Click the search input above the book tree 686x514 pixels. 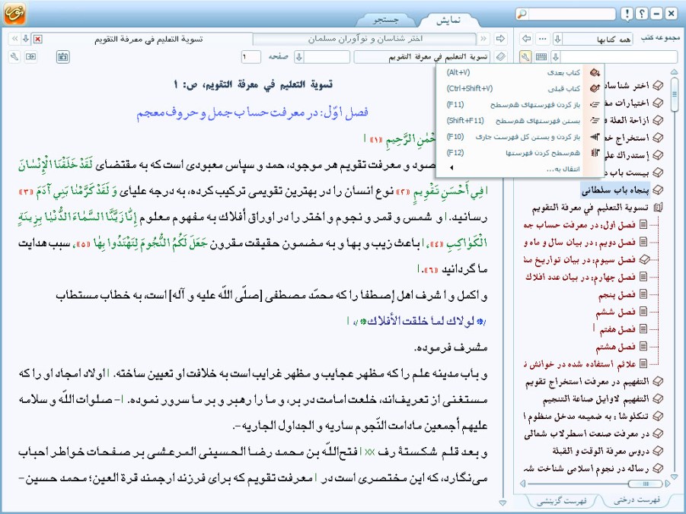pyautogui.click(x=620, y=57)
